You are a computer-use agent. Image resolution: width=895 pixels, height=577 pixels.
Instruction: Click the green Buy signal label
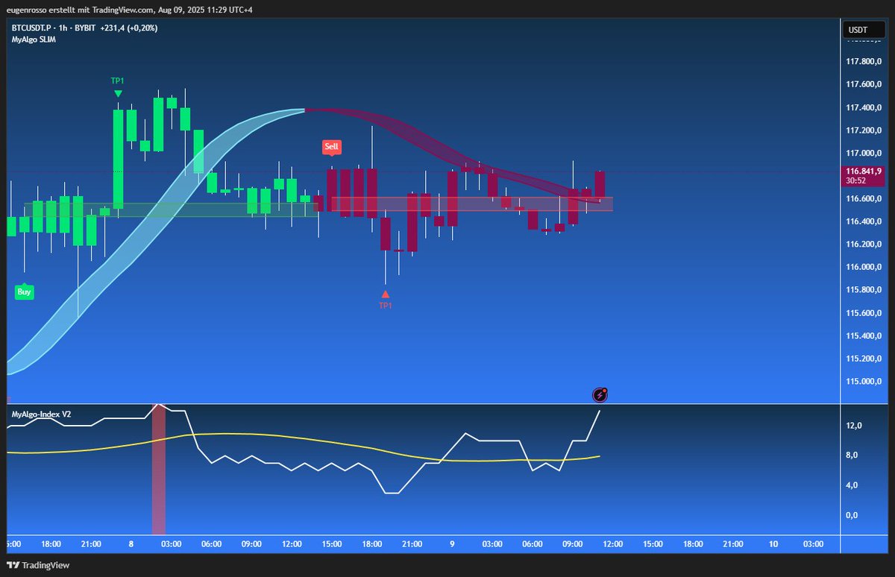tap(25, 291)
